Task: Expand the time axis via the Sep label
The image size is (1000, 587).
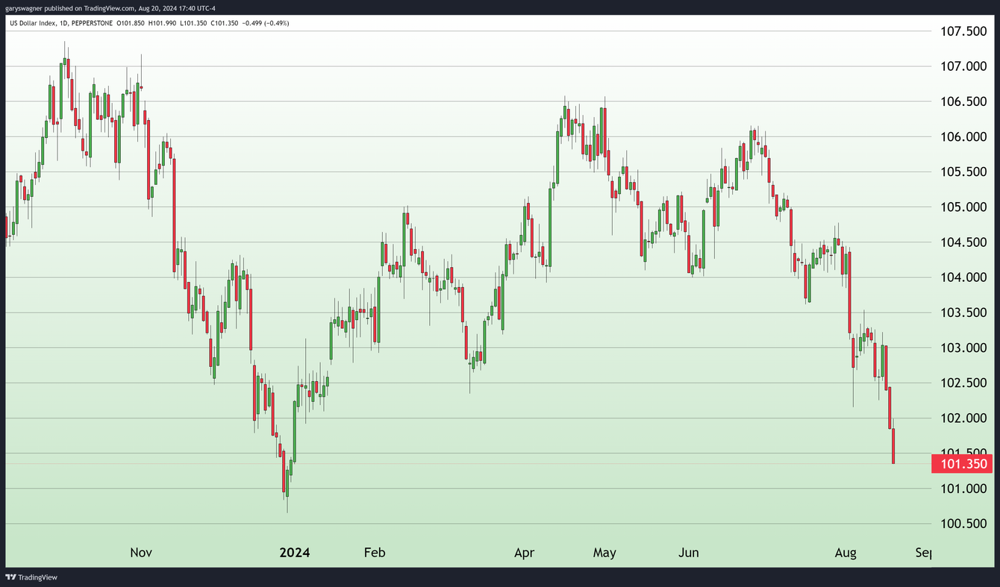Action: (923, 553)
